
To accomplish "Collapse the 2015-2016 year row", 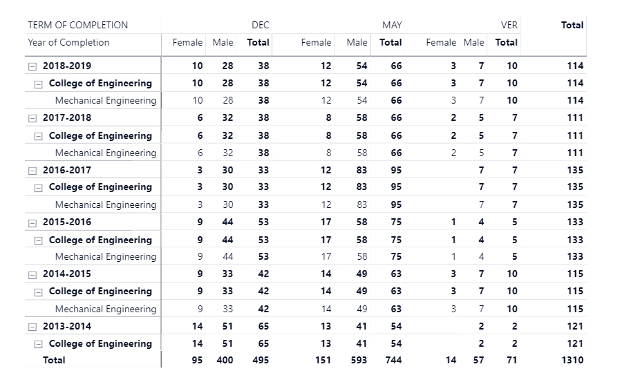I will click(32, 223).
